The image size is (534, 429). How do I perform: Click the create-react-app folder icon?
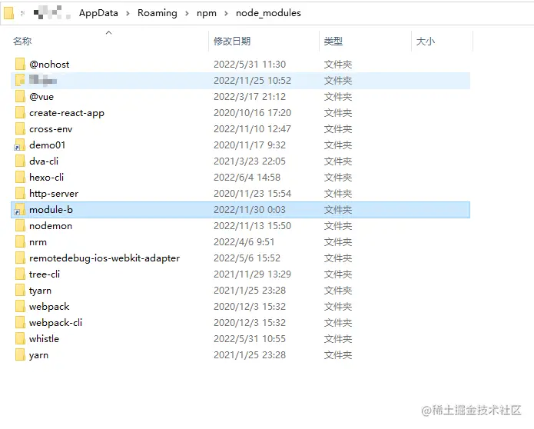tap(20, 112)
